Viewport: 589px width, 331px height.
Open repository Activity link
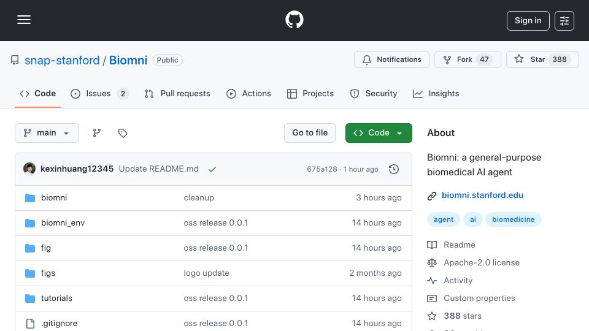click(x=450, y=280)
